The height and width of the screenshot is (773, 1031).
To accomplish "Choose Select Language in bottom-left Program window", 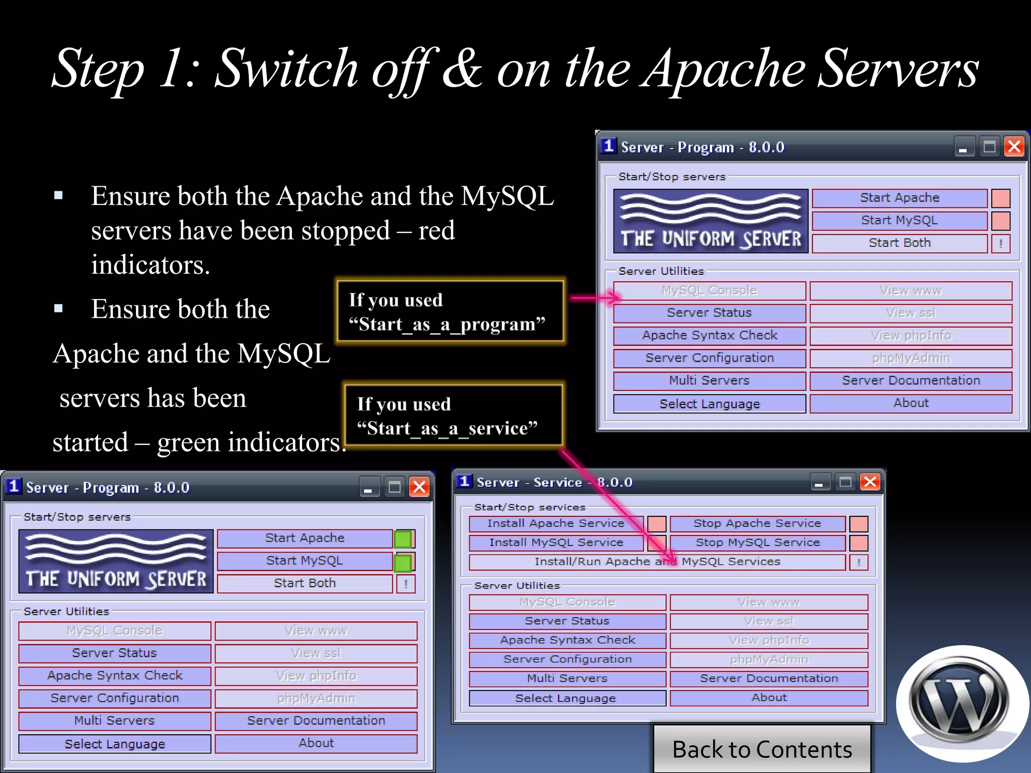I will coord(115,744).
